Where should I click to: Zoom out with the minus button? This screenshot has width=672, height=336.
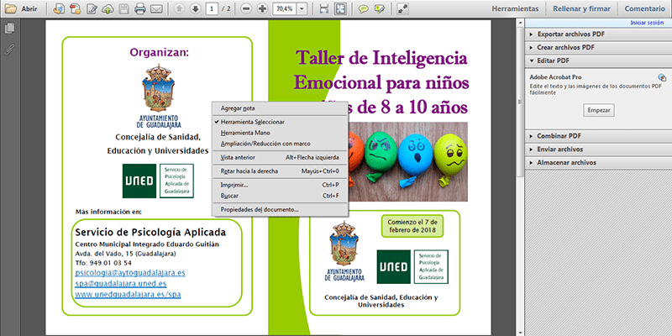(x=246, y=8)
